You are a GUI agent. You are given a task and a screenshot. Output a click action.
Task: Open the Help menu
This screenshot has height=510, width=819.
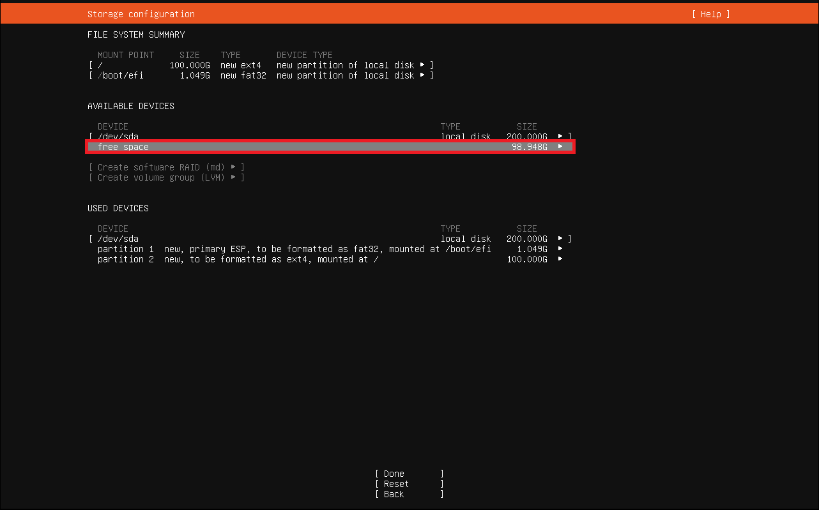click(x=710, y=14)
